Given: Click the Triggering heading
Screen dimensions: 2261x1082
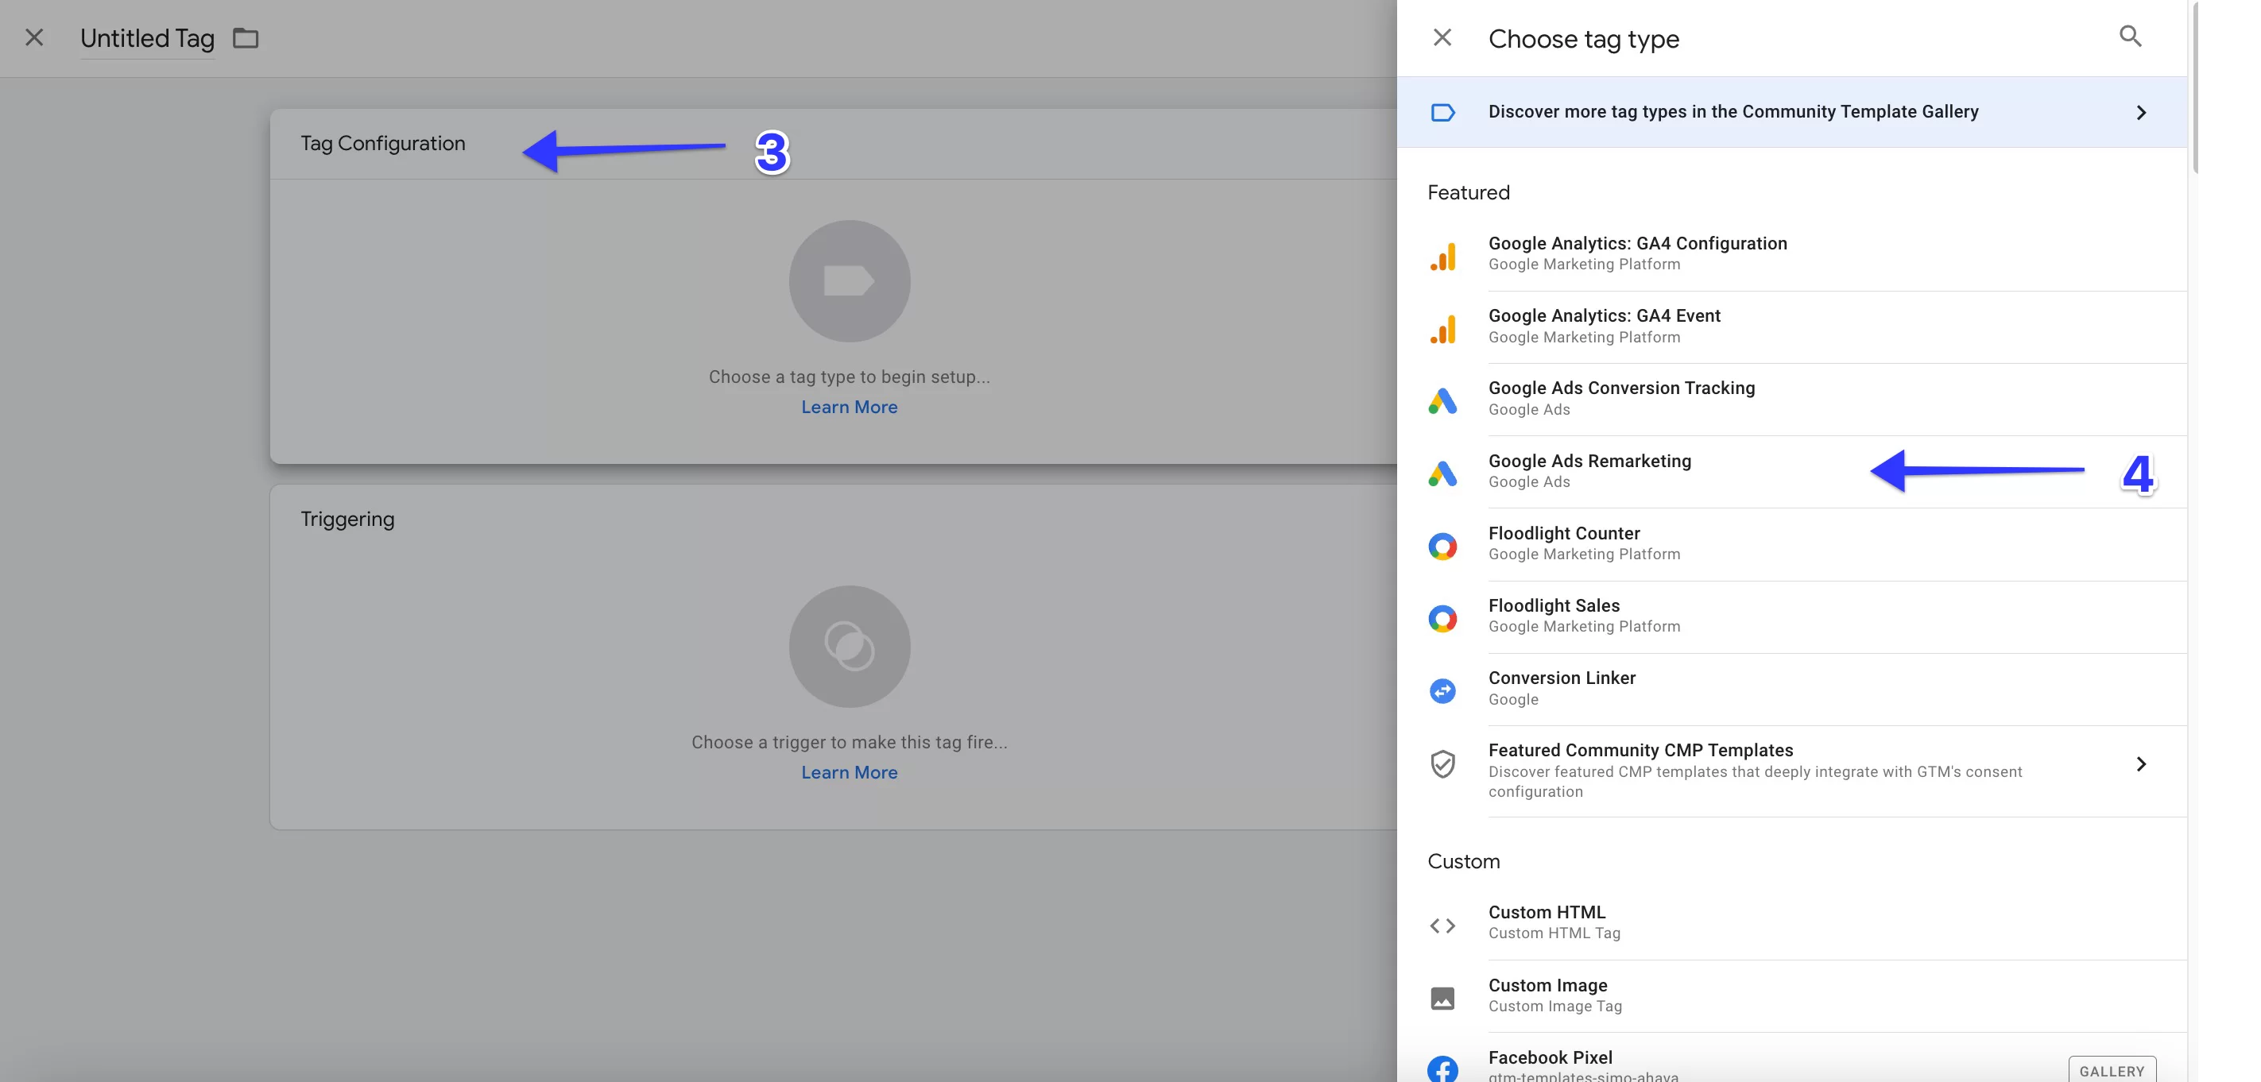Looking at the screenshot, I should 347,519.
